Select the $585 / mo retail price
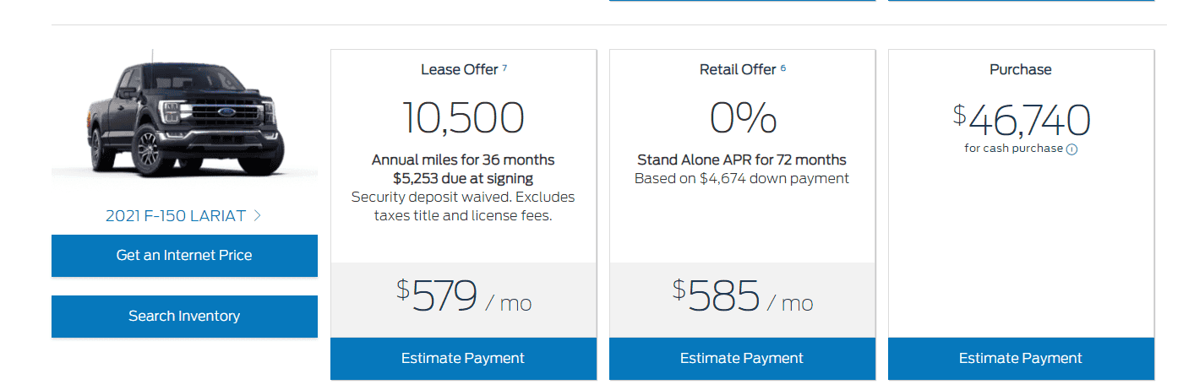 click(x=742, y=299)
